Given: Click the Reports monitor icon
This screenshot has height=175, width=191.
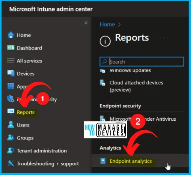Looking at the screenshot, I should (x=11, y=112).
